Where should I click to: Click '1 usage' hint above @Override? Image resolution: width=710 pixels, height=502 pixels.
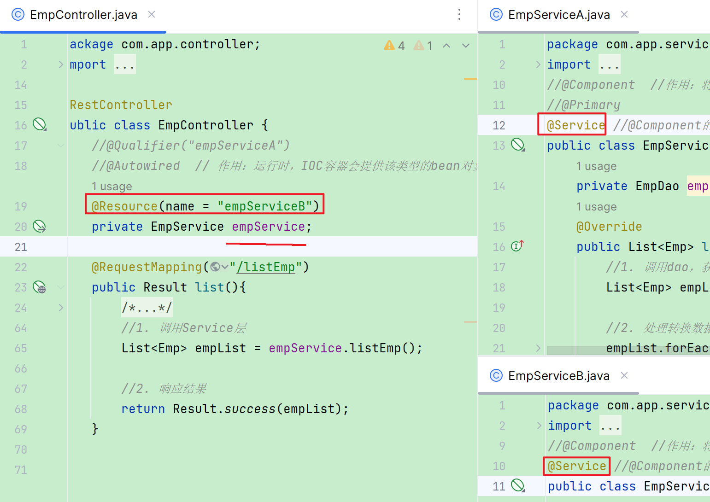click(x=597, y=207)
